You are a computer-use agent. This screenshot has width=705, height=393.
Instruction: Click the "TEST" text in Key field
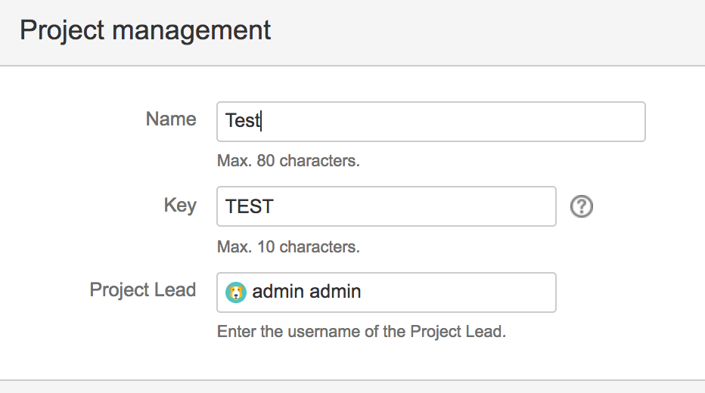249,206
